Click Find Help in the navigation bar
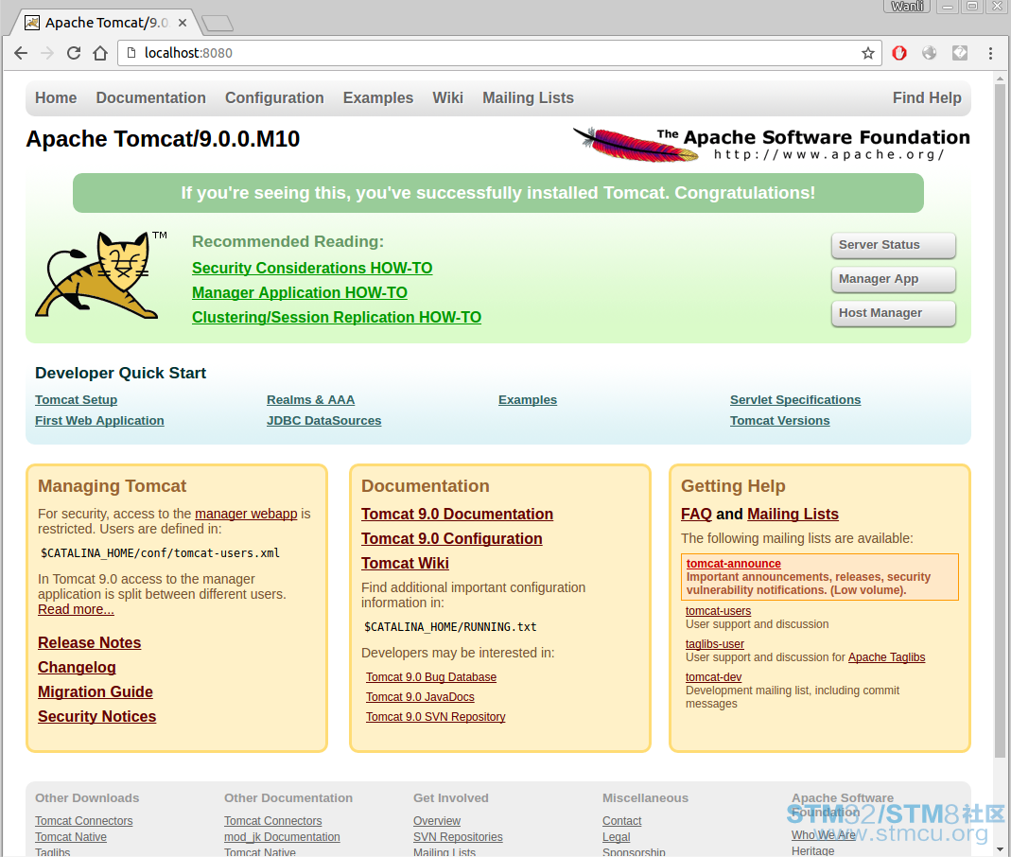Screen dimensions: 1011x857 pyautogui.click(x=927, y=98)
